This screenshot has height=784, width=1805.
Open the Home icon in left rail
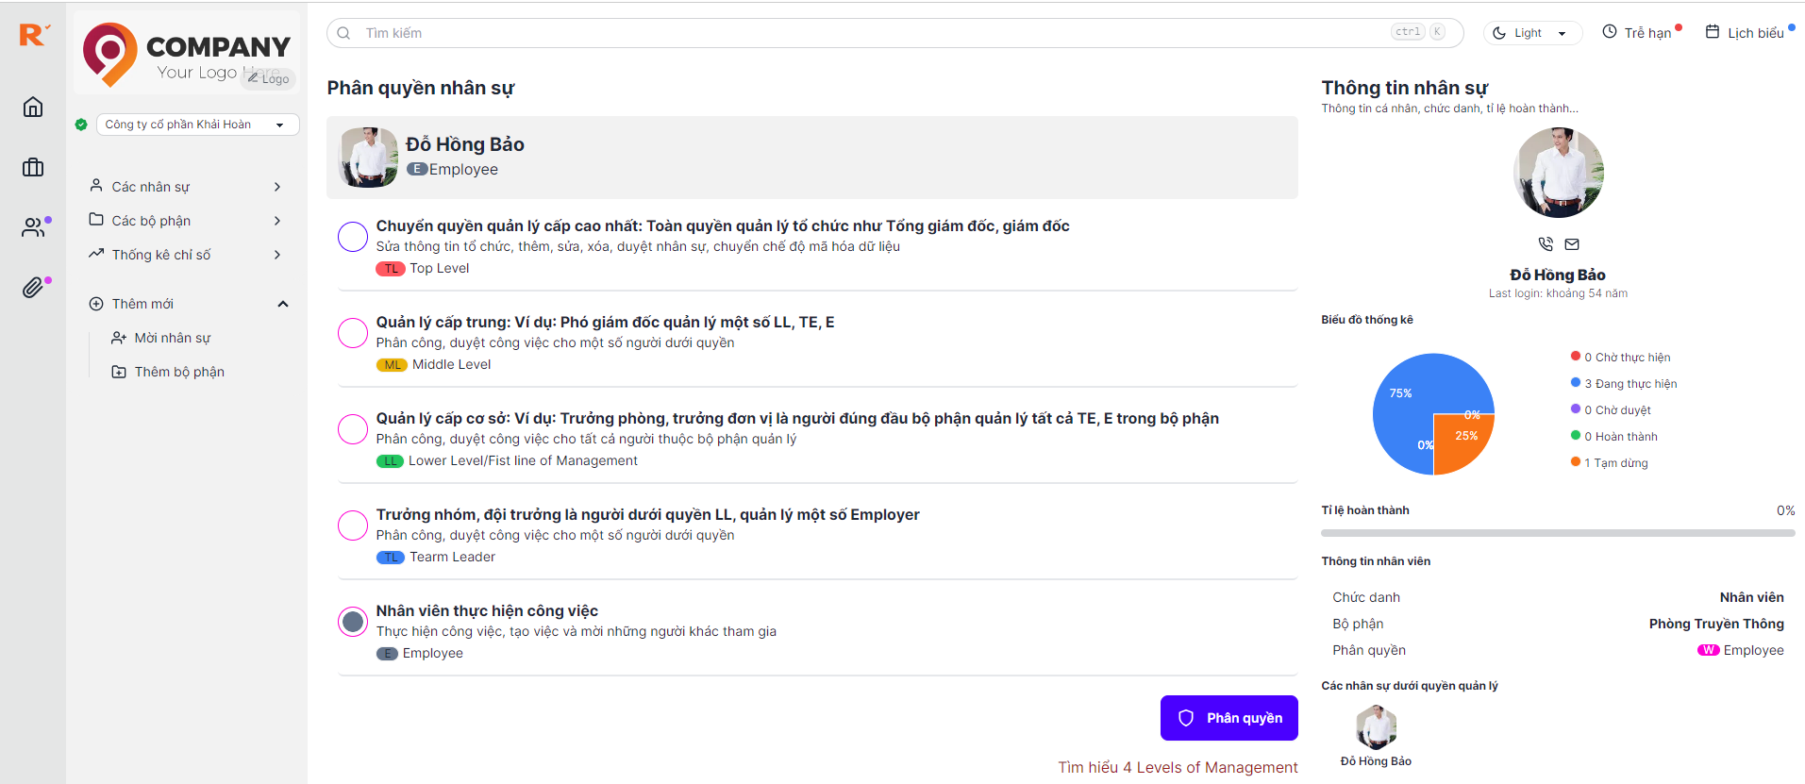pyautogui.click(x=33, y=107)
